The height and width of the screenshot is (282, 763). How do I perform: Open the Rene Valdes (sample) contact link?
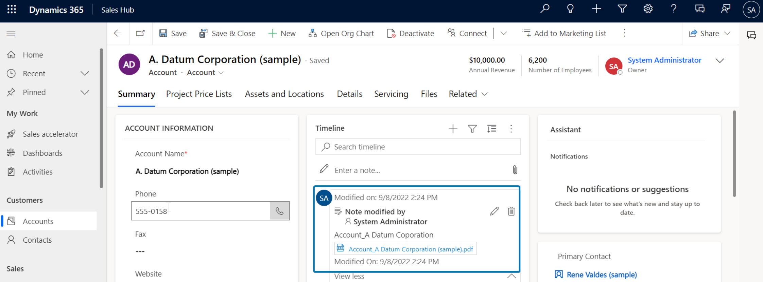(602, 275)
